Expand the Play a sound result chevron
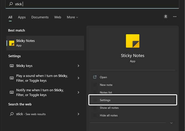The image size is (185, 131). 78,78
